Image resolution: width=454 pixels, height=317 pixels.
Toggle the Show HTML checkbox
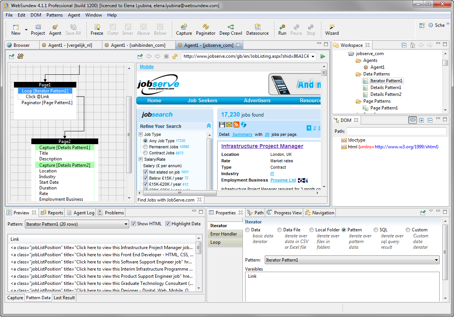pyautogui.click(x=133, y=224)
